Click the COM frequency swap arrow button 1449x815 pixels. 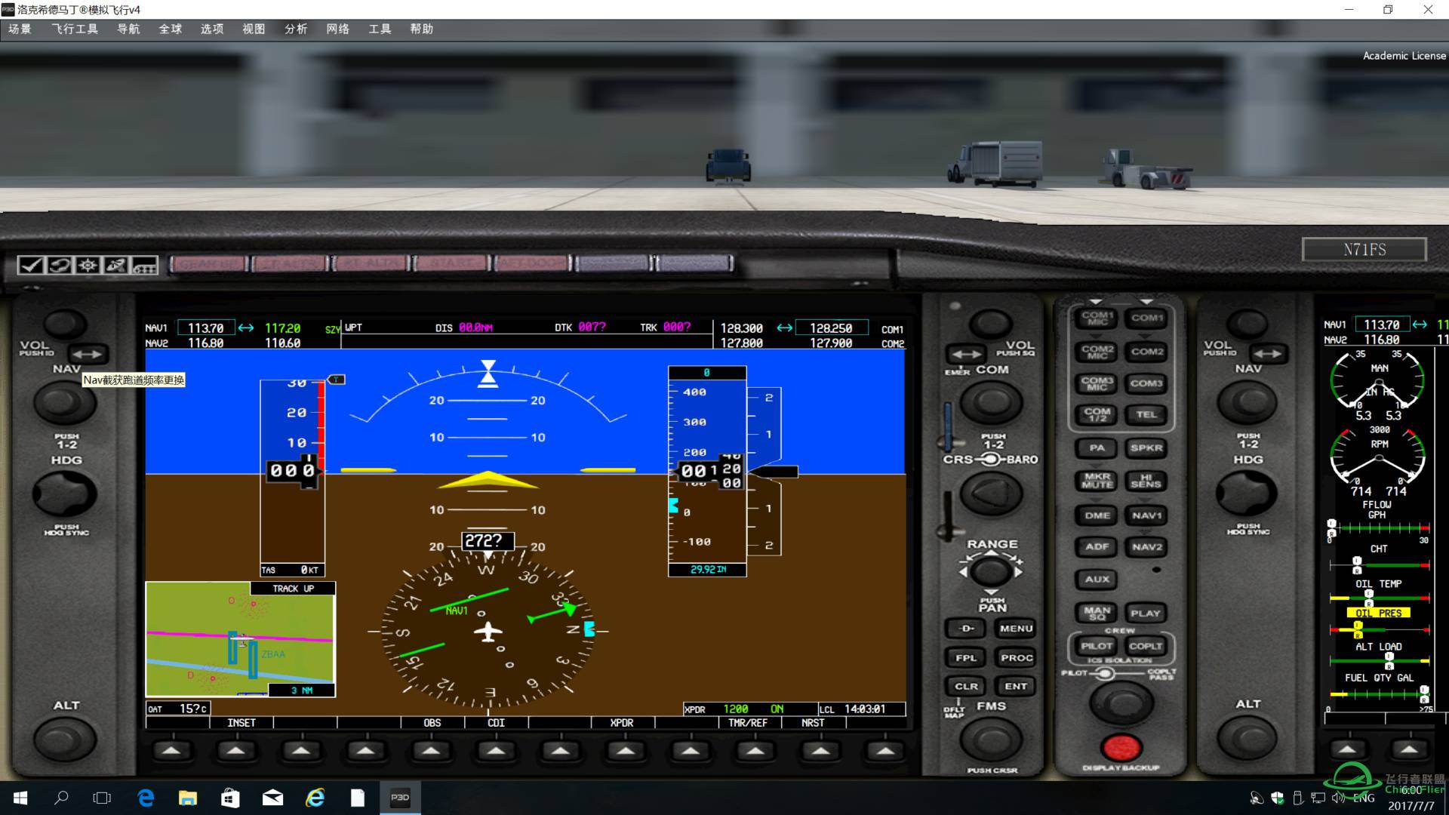tap(966, 354)
